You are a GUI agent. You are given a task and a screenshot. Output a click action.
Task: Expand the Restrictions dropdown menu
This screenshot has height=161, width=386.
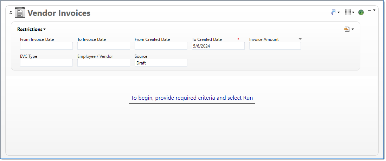point(31,30)
